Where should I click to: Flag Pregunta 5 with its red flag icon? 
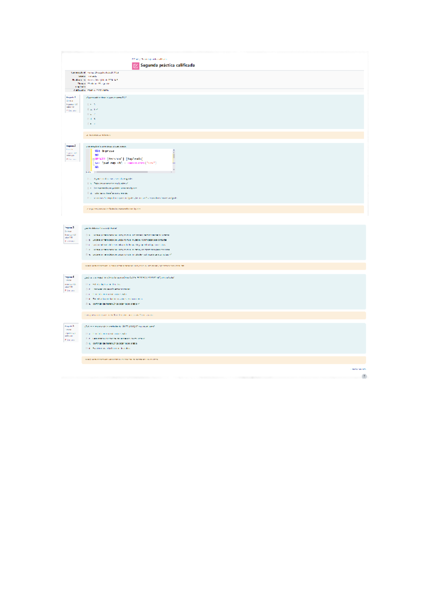tap(70, 340)
